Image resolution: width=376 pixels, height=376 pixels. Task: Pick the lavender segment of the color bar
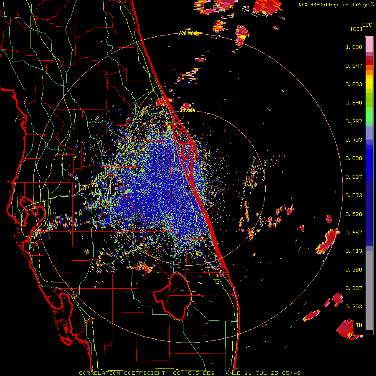click(369, 132)
